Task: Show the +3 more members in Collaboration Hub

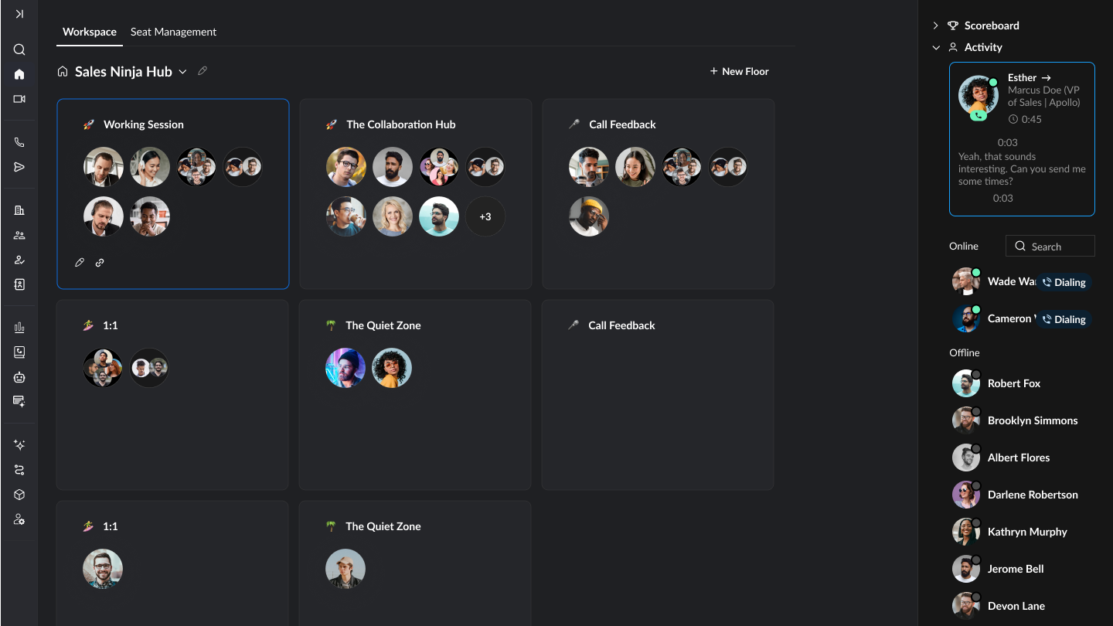Action: coord(485,216)
